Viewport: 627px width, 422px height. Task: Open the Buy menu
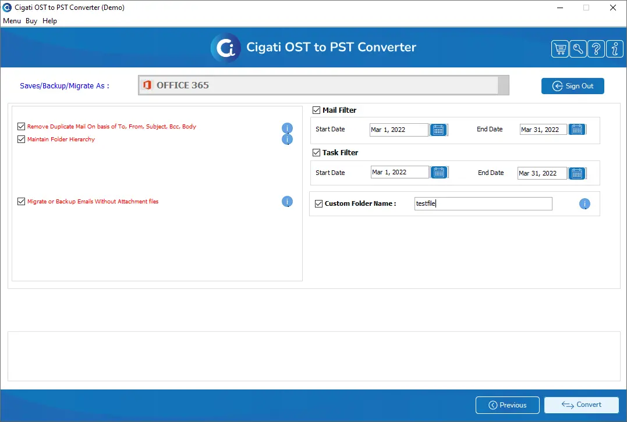tap(31, 21)
